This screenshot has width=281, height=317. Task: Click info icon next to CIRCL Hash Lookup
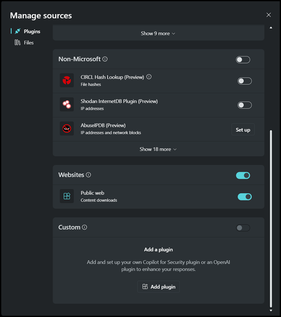tap(149, 77)
